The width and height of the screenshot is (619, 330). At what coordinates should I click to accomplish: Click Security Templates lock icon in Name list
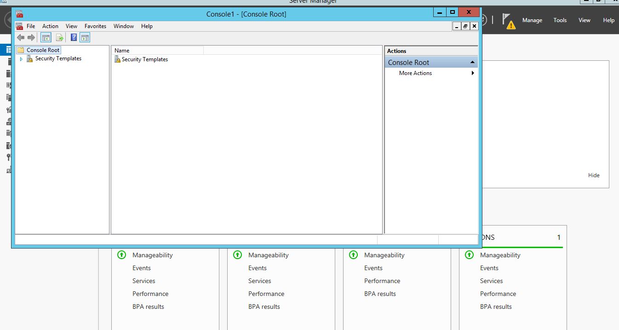(x=117, y=59)
